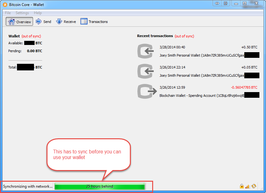Select the -0.56047785 BTC amount
The height and width of the screenshot is (193, 266).
(x=244, y=87)
